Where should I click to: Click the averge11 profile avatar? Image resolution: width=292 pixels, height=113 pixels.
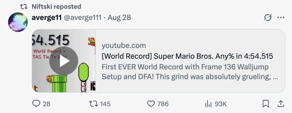18,22
